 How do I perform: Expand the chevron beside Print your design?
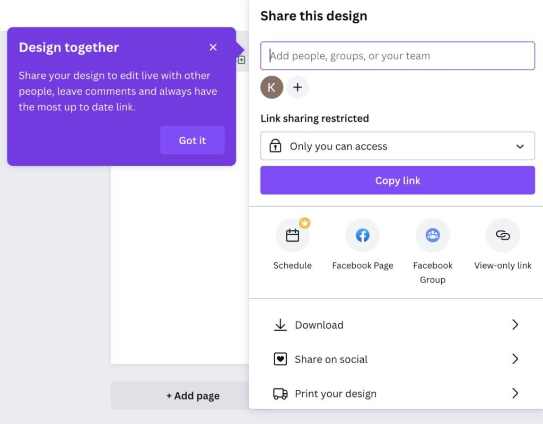point(515,393)
